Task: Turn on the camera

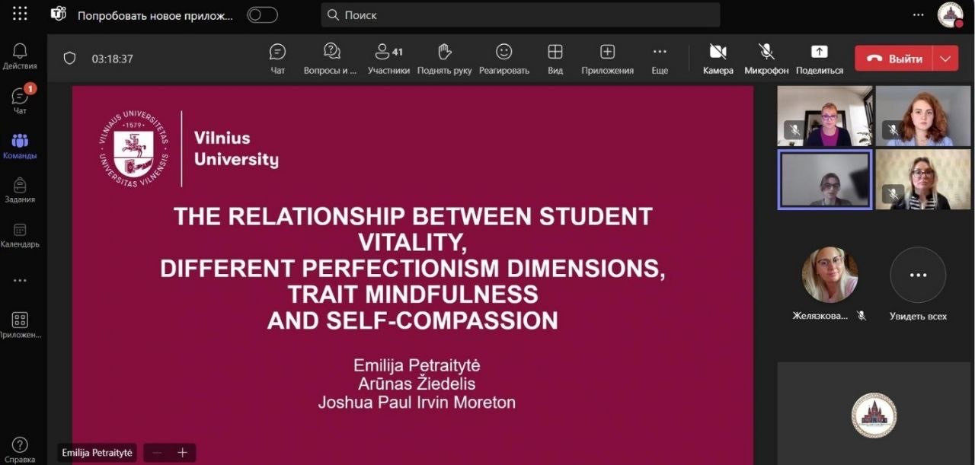Action: (718, 58)
